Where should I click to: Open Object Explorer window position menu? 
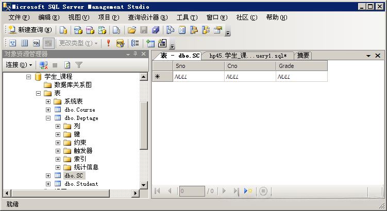click(x=128, y=54)
